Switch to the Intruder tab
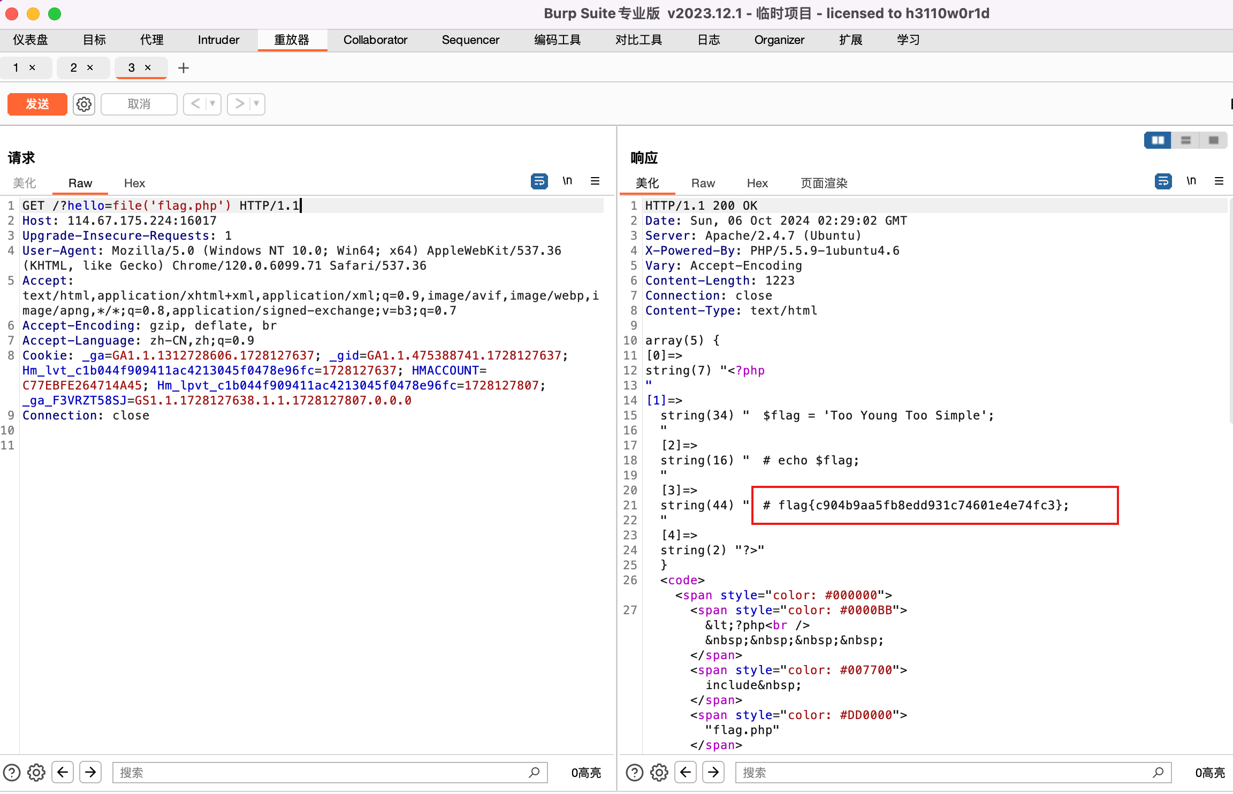The image size is (1233, 794). [218, 40]
